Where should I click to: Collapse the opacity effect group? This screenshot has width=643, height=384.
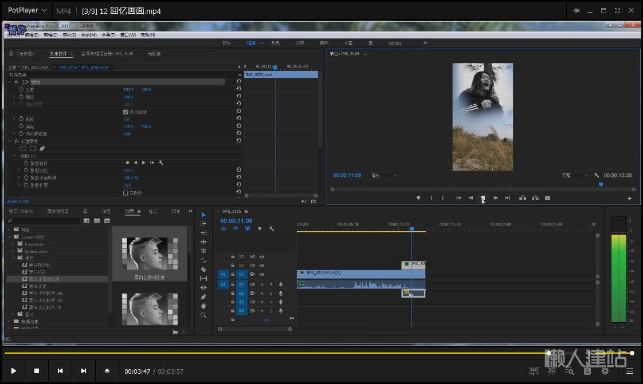10,141
